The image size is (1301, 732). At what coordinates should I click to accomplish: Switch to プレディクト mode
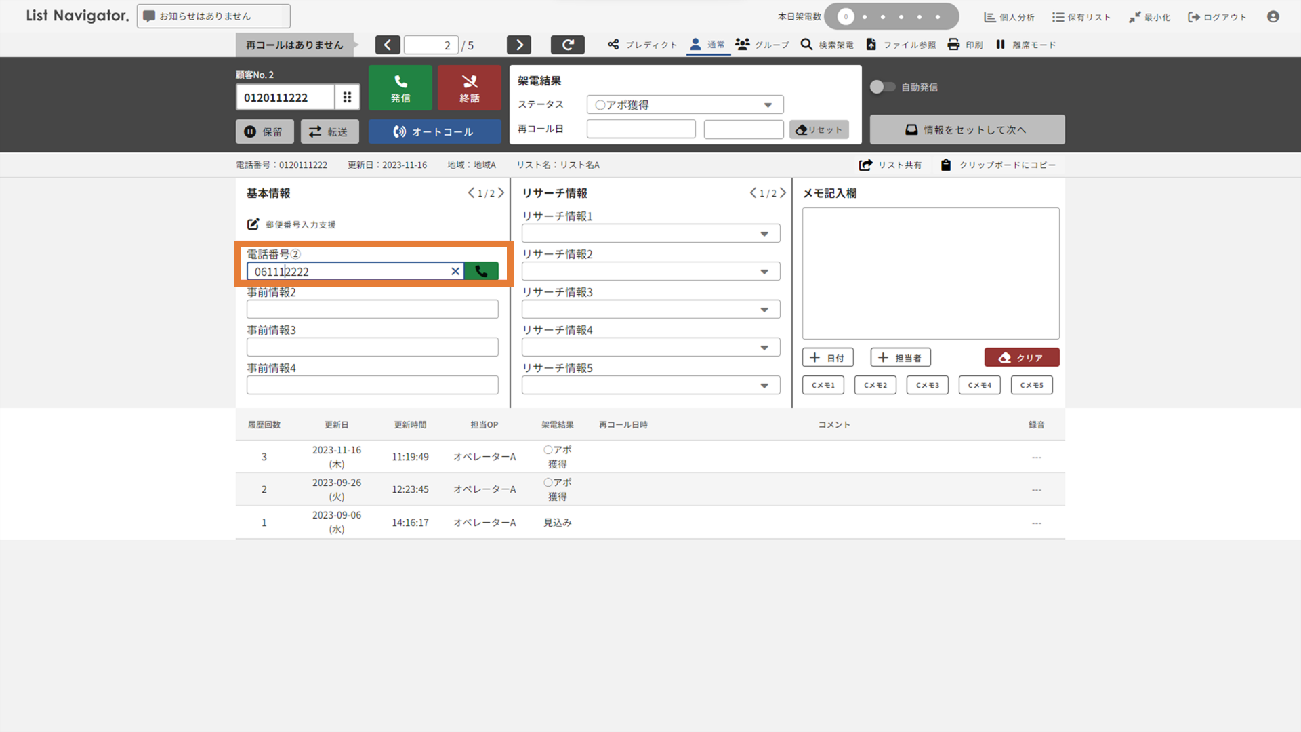point(642,45)
